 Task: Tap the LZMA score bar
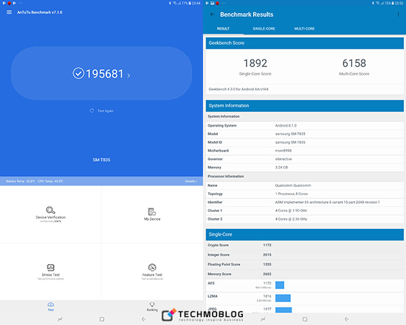[x=283, y=298]
